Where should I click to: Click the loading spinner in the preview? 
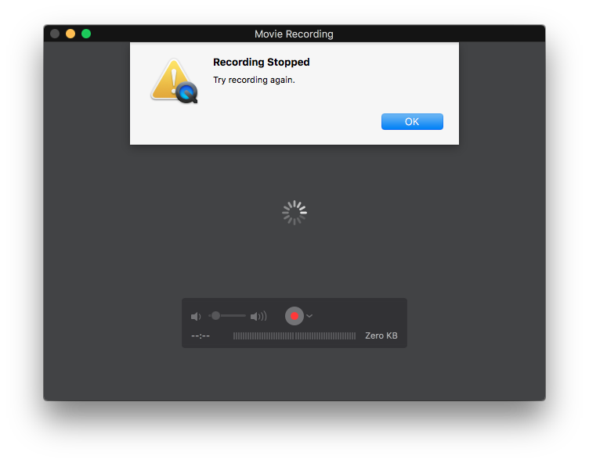point(294,213)
